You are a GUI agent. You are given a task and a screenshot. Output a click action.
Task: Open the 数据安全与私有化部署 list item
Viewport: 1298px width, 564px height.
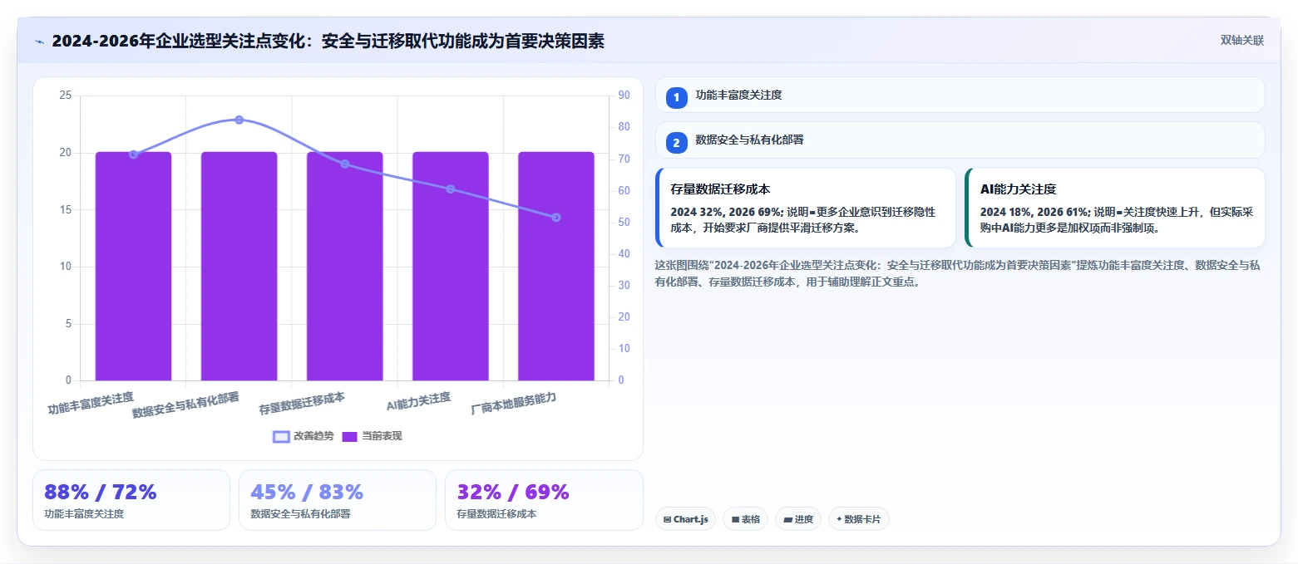click(x=960, y=140)
